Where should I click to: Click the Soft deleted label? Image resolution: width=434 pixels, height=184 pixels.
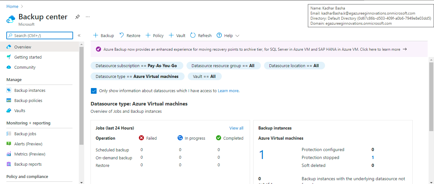pyautogui.click(x=314, y=165)
